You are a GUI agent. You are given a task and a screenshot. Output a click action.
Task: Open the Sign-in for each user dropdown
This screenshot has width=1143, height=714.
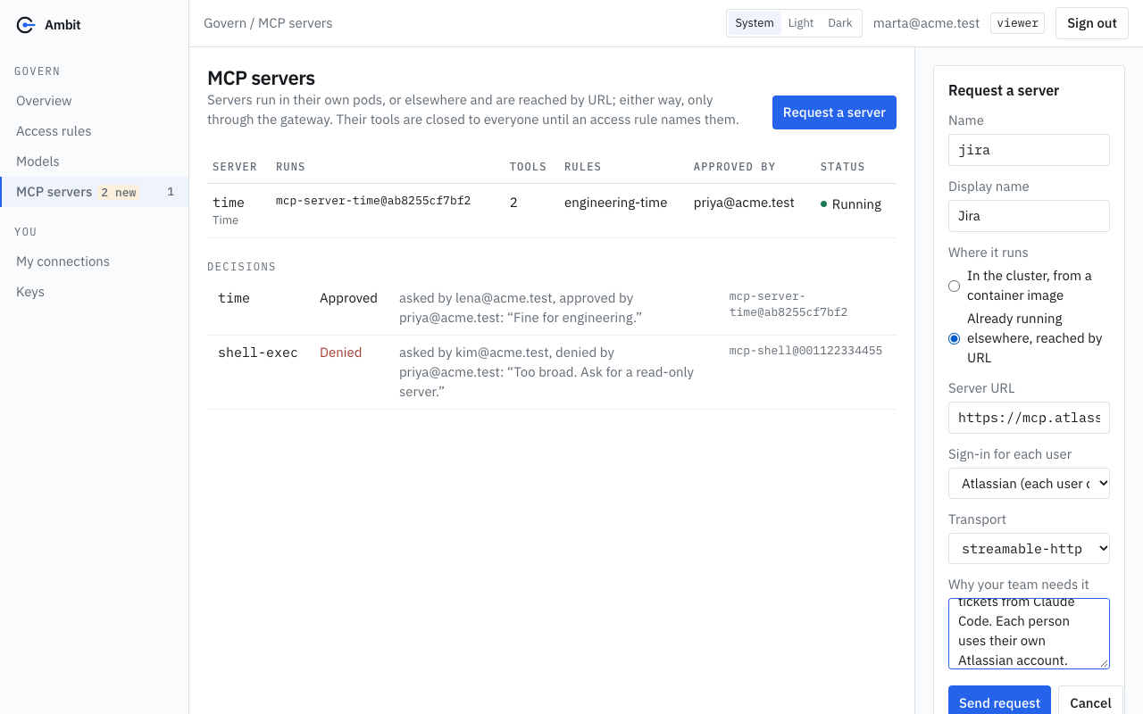pyautogui.click(x=1029, y=483)
